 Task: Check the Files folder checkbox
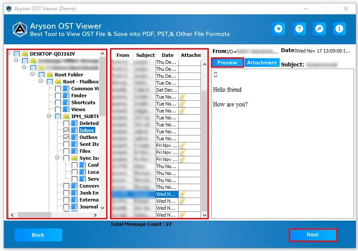coord(66,151)
